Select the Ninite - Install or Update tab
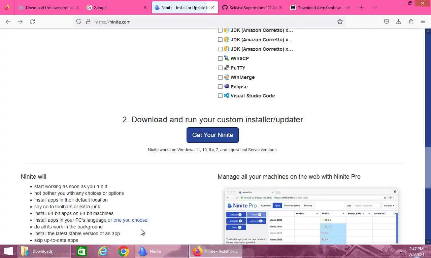 [185, 7]
